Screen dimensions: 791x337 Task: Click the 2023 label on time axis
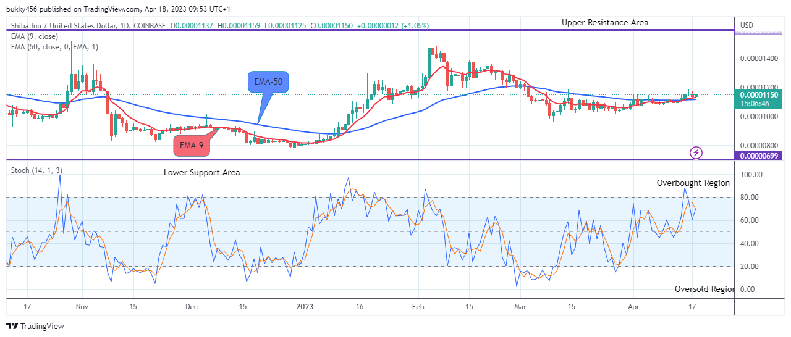coord(305,306)
